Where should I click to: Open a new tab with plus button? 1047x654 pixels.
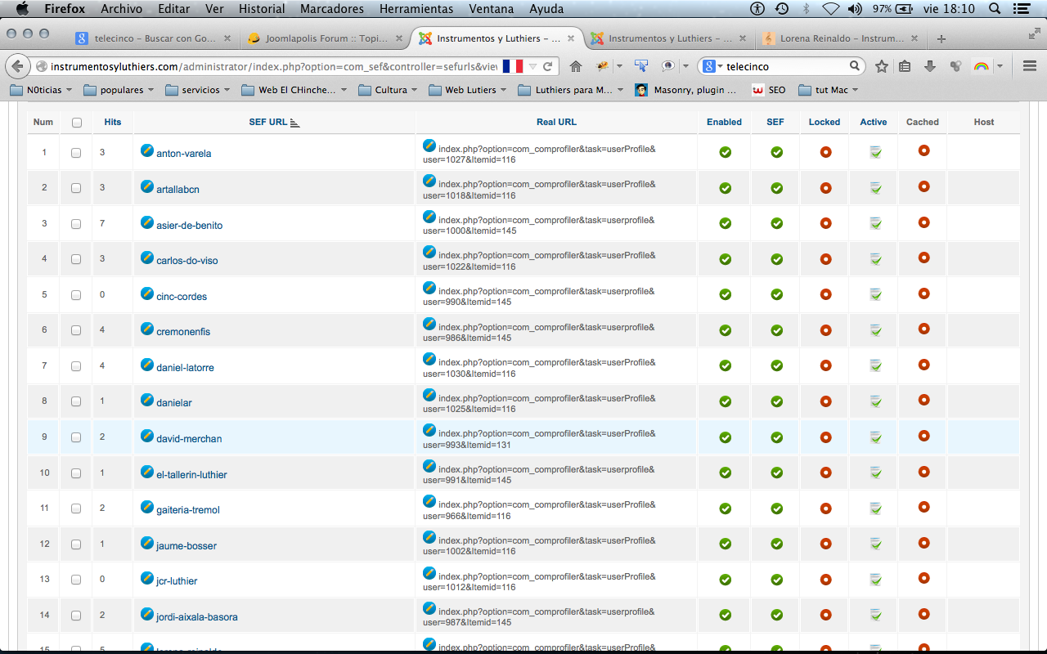941,38
